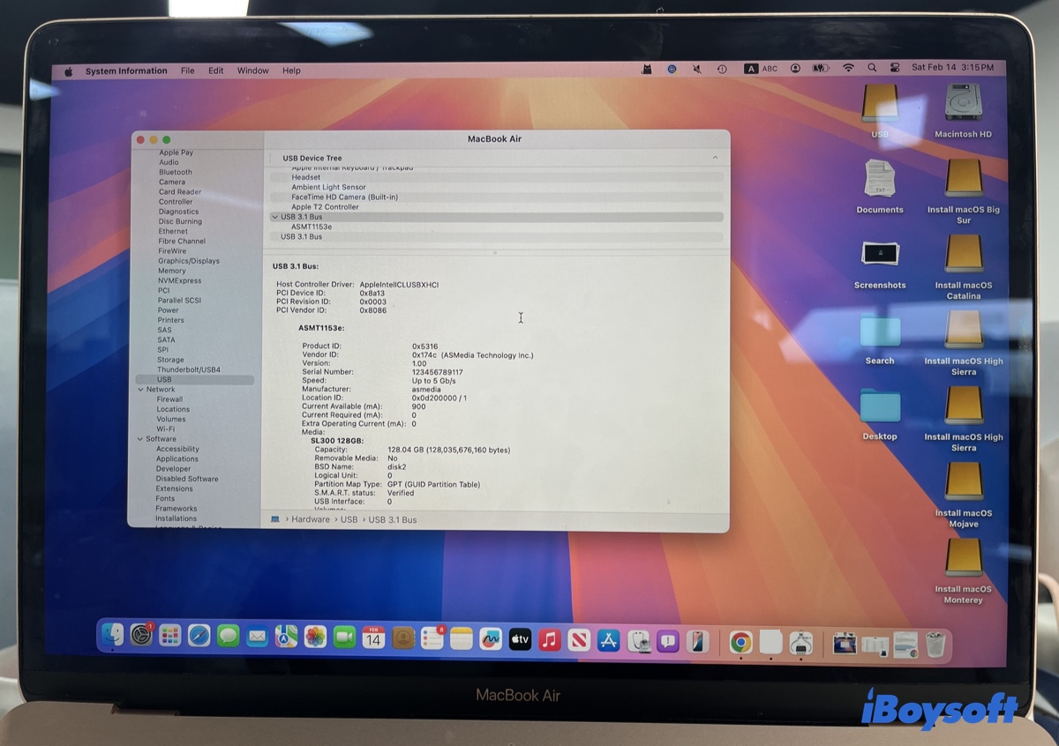The image size is (1059, 746).
Task: Select Thunderbolt/USB4 in the sidebar
Action: (x=188, y=369)
